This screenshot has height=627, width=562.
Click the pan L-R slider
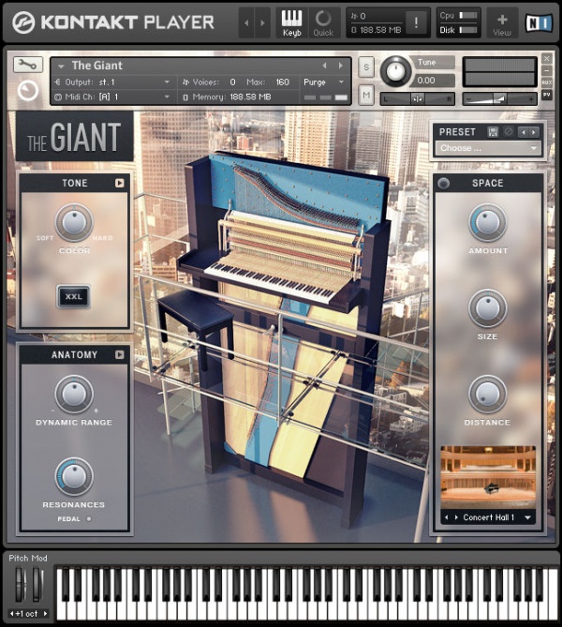[x=418, y=98]
